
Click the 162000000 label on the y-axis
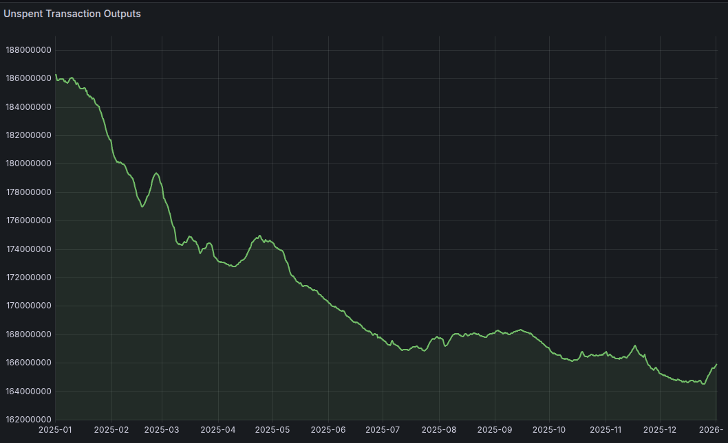pyautogui.click(x=28, y=418)
